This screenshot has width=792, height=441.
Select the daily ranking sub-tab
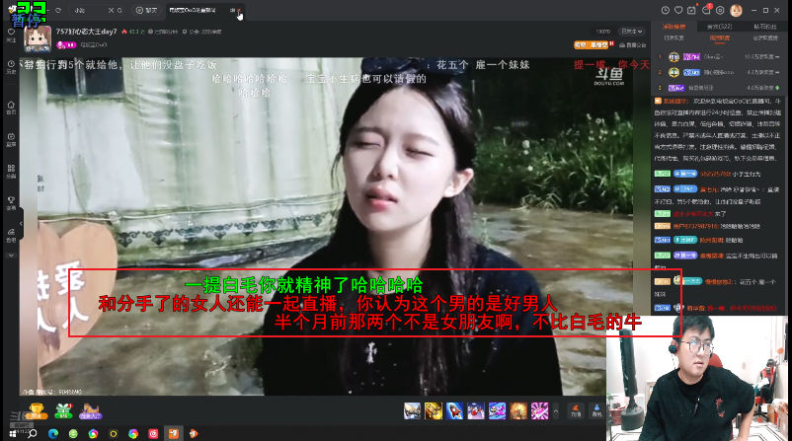pos(673,37)
